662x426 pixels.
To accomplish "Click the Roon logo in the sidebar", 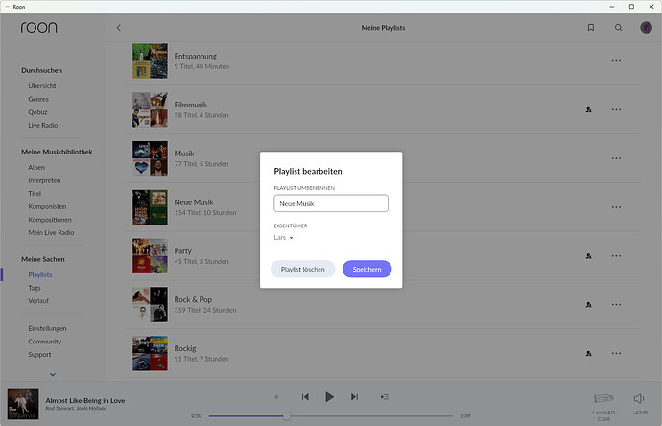I will tap(38, 28).
